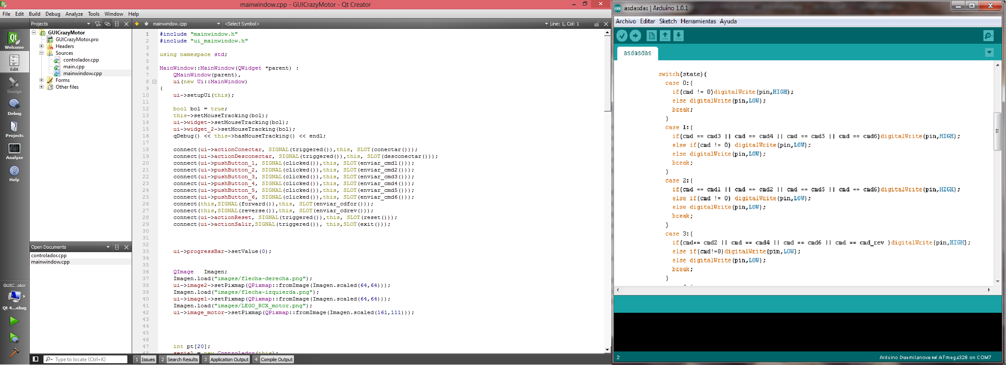Open the Qt Creator Analyze menu
This screenshot has width=1006, height=365.
pyautogui.click(x=74, y=14)
